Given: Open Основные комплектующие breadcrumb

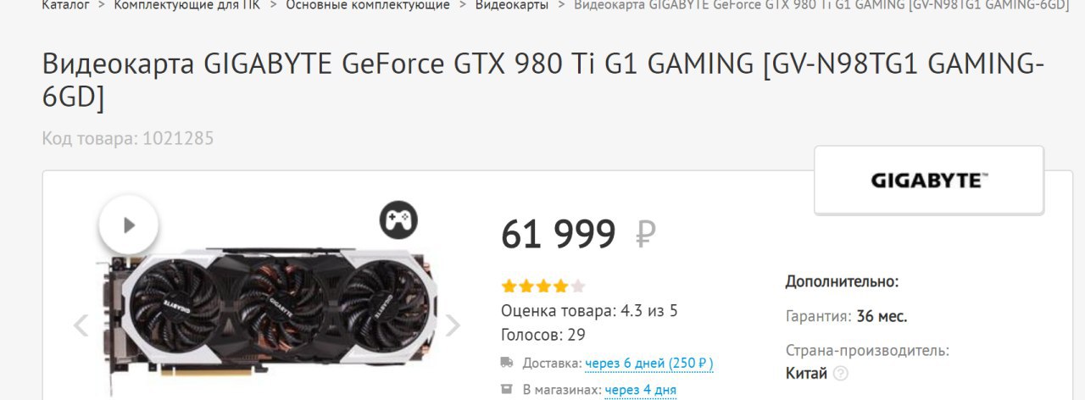Looking at the screenshot, I should point(368,5).
